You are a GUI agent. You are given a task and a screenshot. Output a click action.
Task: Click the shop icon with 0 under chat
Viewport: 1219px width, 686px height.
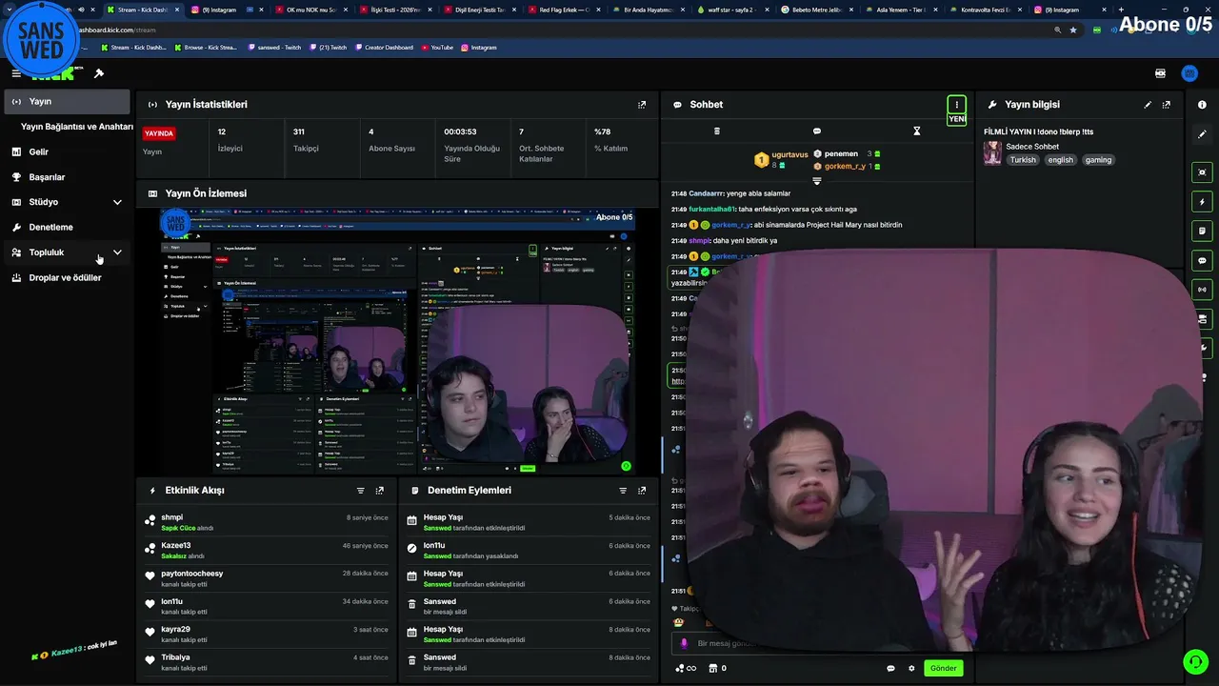(x=717, y=668)
